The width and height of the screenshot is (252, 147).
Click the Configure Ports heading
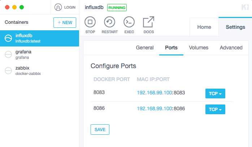point(113,66)
